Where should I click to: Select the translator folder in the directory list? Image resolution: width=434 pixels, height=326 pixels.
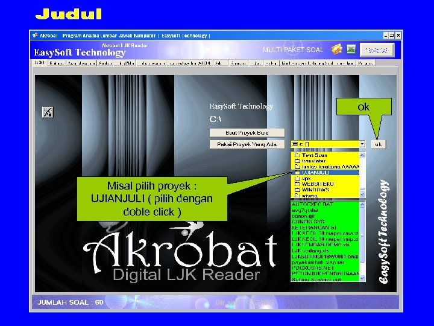click(x=326, y=161)
